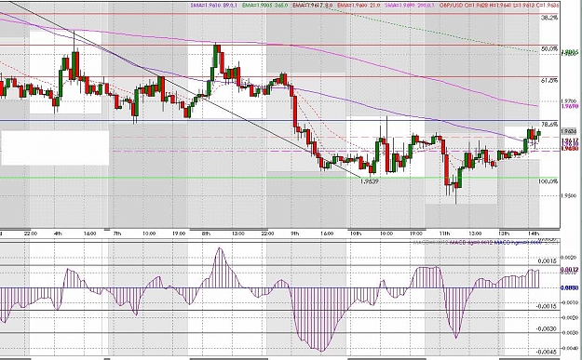Click the -0.0015 MACD axis label

[548, 306]
